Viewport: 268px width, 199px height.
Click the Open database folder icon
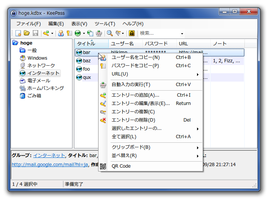click(x=27, y=33)
